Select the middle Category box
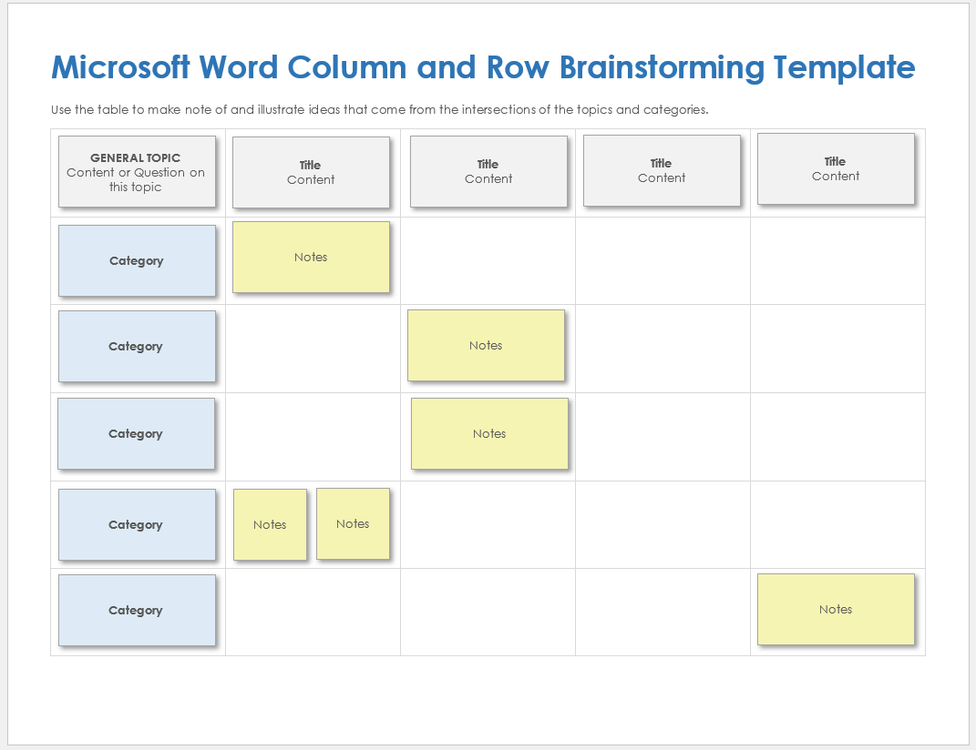976x750 pixels. click(137, 433)
